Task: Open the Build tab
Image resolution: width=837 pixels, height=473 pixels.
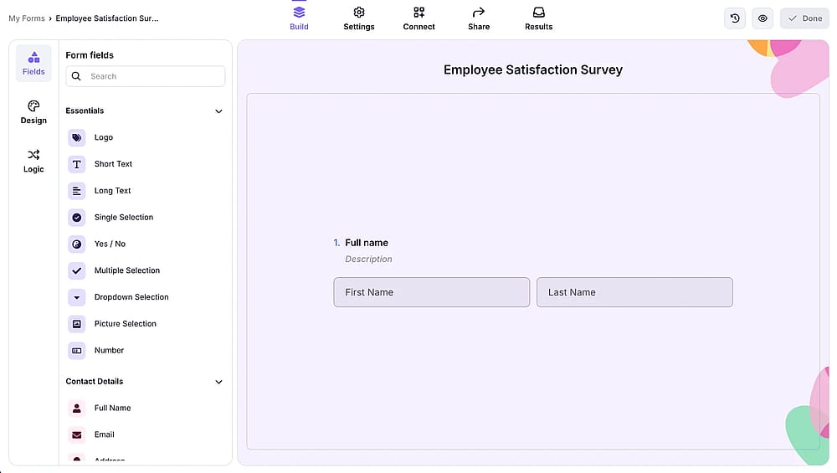Action: point(299,18)
